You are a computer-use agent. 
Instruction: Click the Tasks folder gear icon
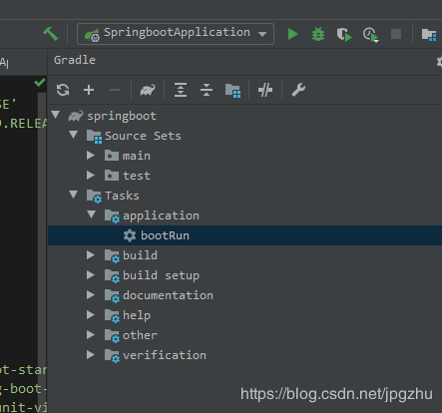tap(94, 197)
